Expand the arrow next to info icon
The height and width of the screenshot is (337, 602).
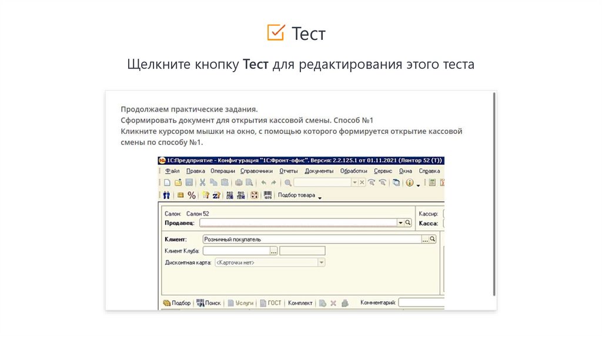click(x=418, y=185)
